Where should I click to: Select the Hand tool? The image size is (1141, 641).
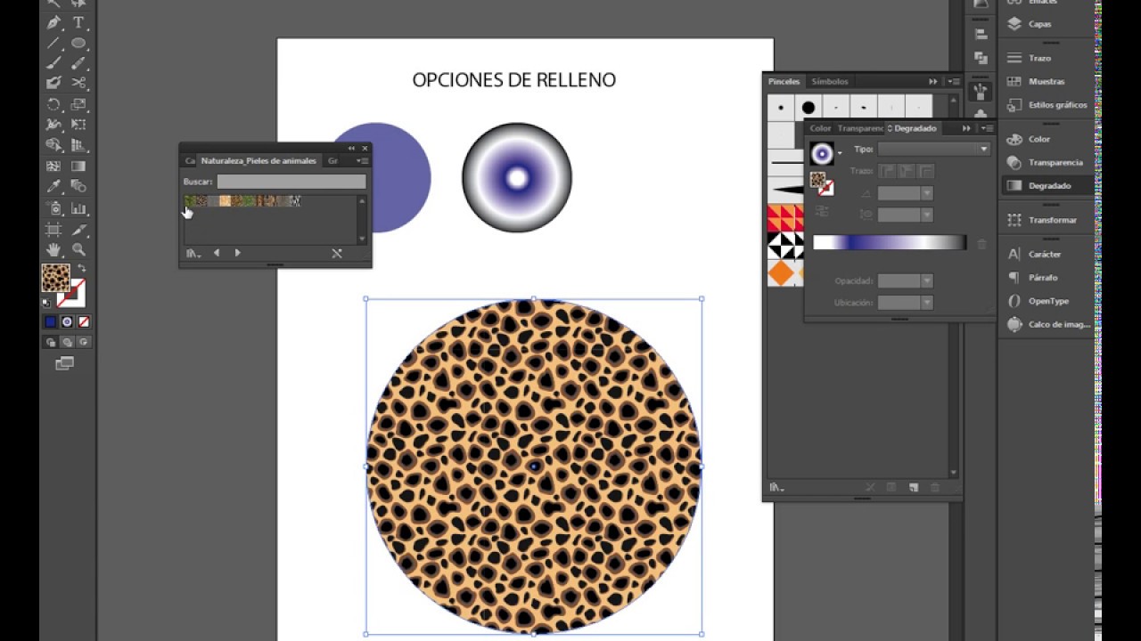[53, 250]
